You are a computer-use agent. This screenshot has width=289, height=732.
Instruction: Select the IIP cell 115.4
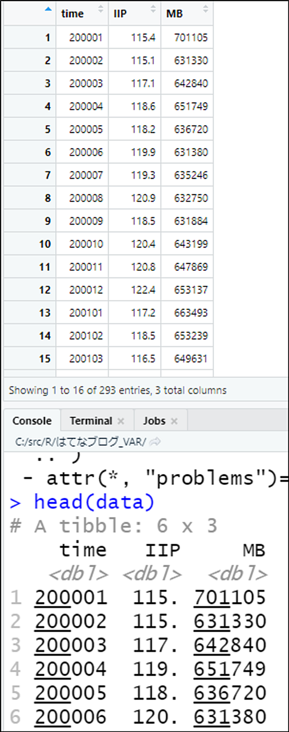coord(144,38)
